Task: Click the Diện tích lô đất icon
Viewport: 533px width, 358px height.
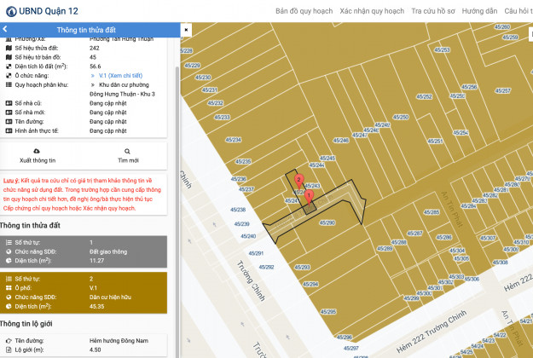Action: pyautogui.click(x=8, y=66)
